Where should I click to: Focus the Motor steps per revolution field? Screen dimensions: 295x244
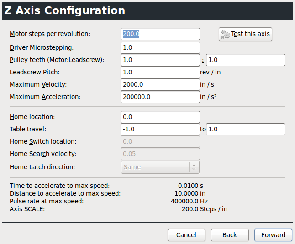pyautogui.click(x=160, y=34)
